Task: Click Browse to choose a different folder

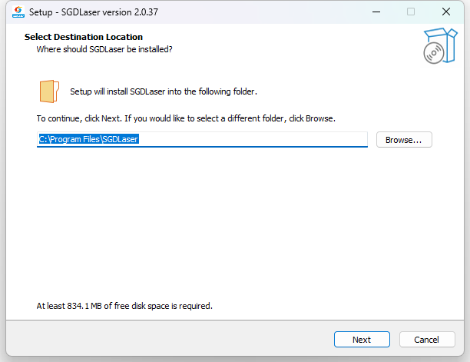Action: click(404, 140)
